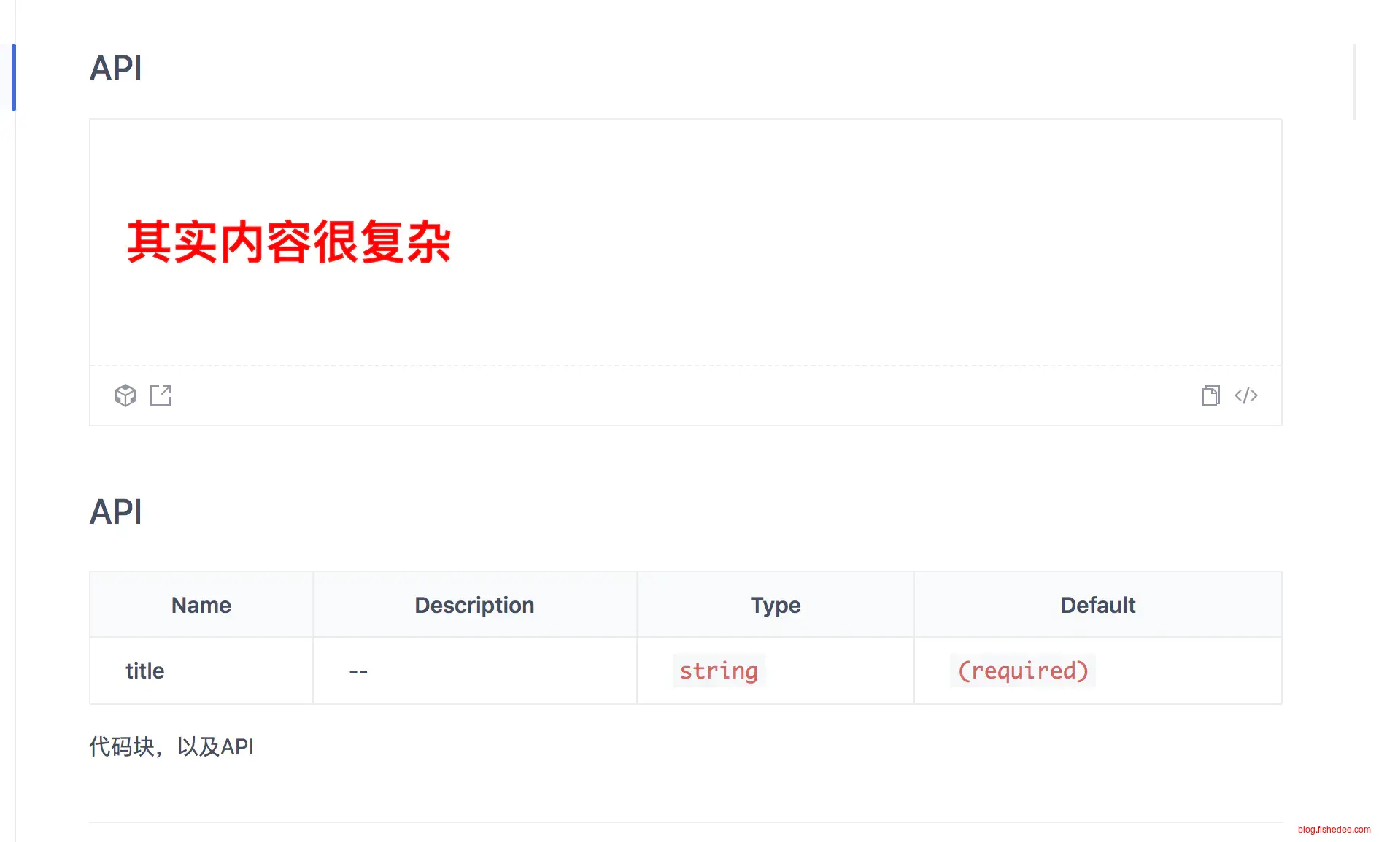
Task: Toggle the show source code icon
Action: (1245, 395)
